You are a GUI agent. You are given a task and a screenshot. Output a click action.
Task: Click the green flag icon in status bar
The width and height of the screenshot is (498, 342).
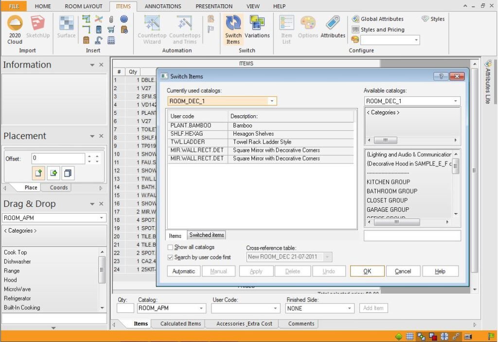point(491,336)
